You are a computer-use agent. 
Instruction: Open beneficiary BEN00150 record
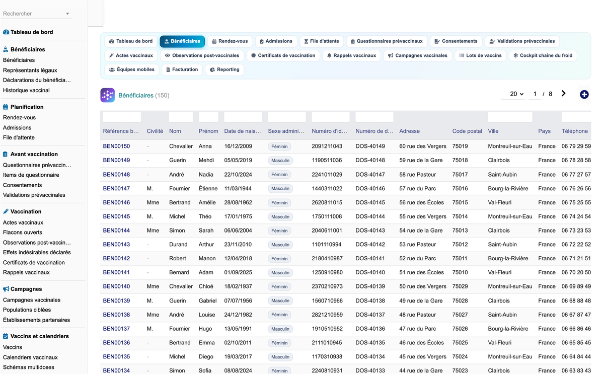click(116, 146)
